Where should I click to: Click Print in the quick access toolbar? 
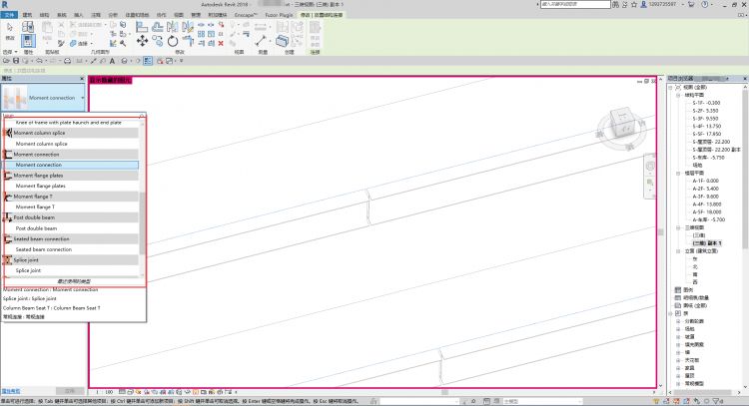click(67, 61)
